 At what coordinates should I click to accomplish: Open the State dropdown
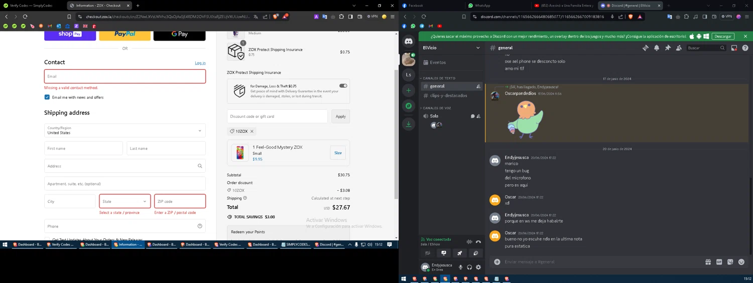(x=125, y=201)
